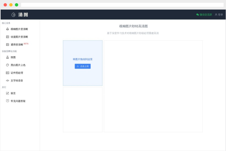The height and width of the screenshot is (151, 226).
Task: Click the user icon beside 登录
Action: pos(216,15)
